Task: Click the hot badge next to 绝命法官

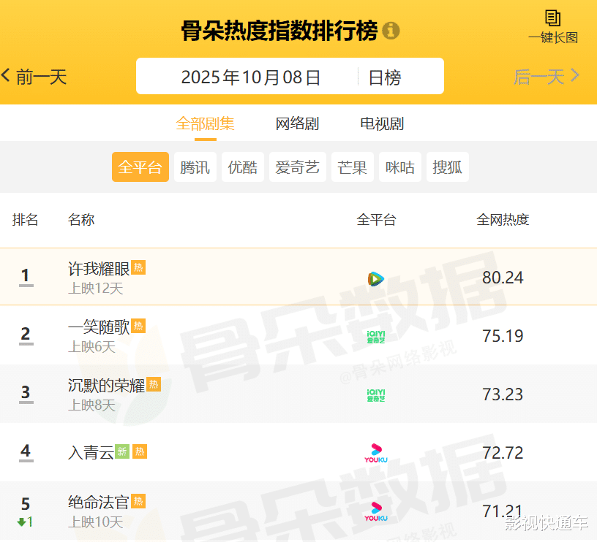Action: tap(138, 501)
